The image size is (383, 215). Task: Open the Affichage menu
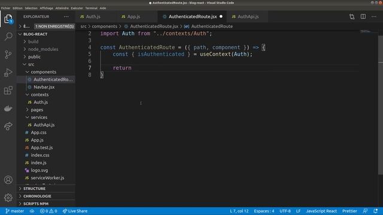(47, 8)
